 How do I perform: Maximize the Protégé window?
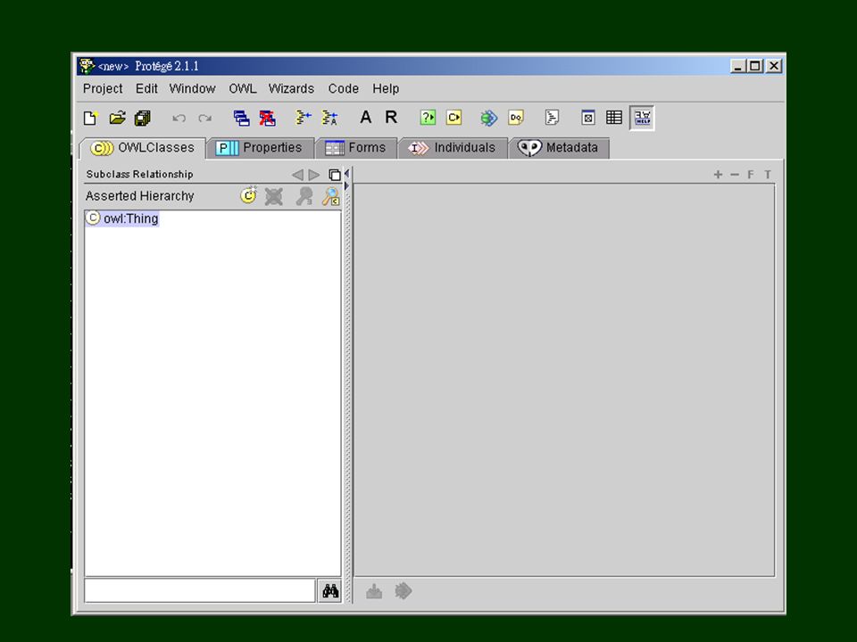(x=755, y=66)
